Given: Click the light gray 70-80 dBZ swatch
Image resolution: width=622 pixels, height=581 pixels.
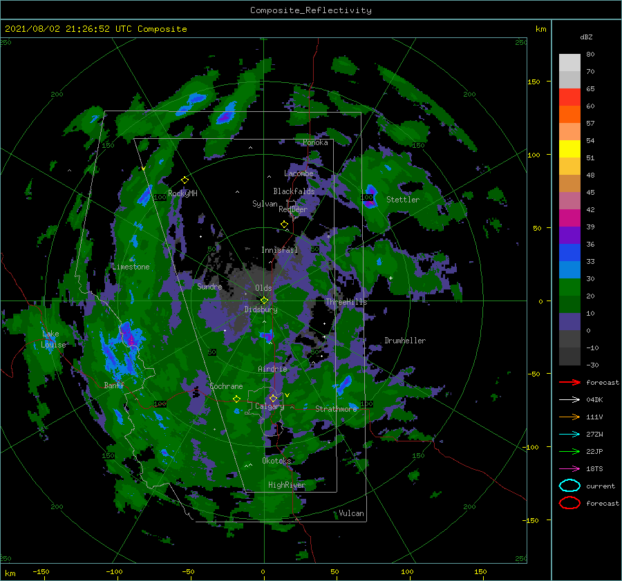Looking at the screenshot, I should (569, 63).
